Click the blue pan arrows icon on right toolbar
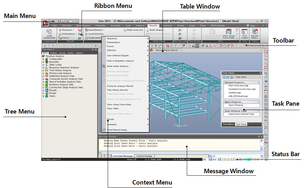This screenshot has height=188, width=304. pos(266,81)
